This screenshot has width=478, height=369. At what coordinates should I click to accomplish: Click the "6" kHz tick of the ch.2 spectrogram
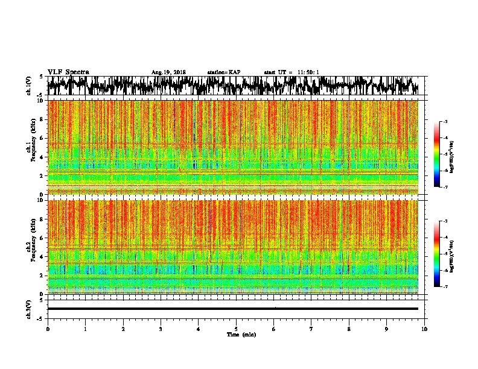click(x=42, y=238)
